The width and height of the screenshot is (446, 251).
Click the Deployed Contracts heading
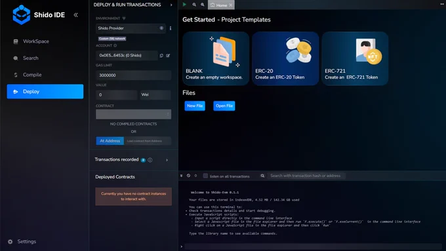click(x=115, y=177)
